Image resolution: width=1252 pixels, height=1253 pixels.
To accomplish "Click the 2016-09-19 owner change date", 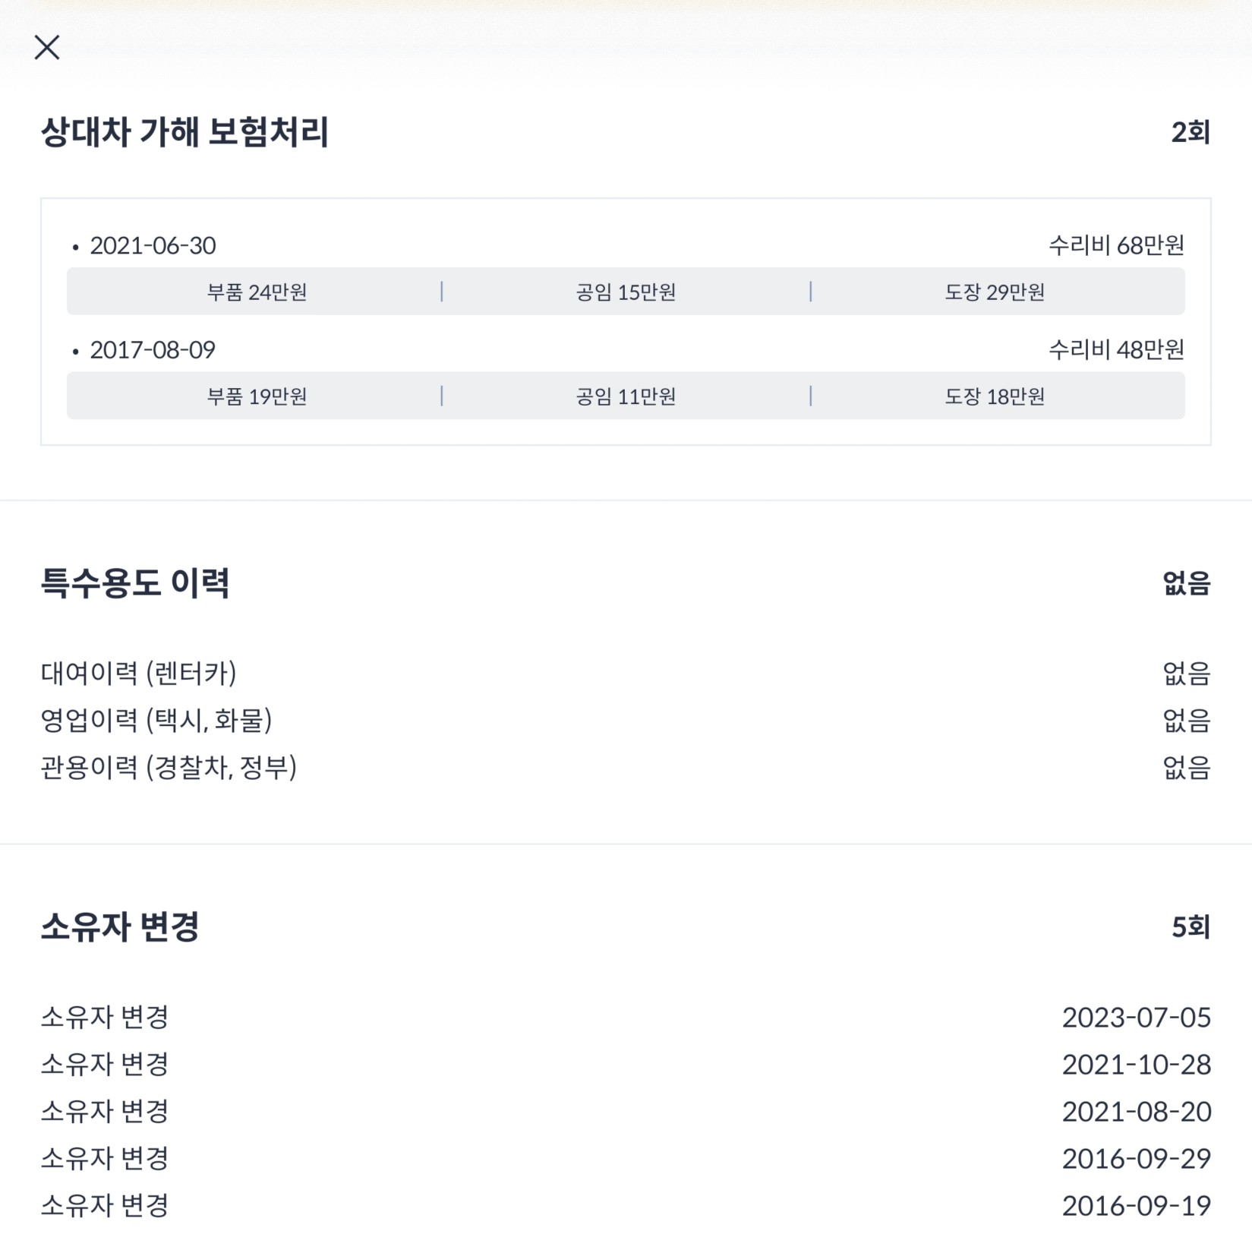I will [1136, 1206].
